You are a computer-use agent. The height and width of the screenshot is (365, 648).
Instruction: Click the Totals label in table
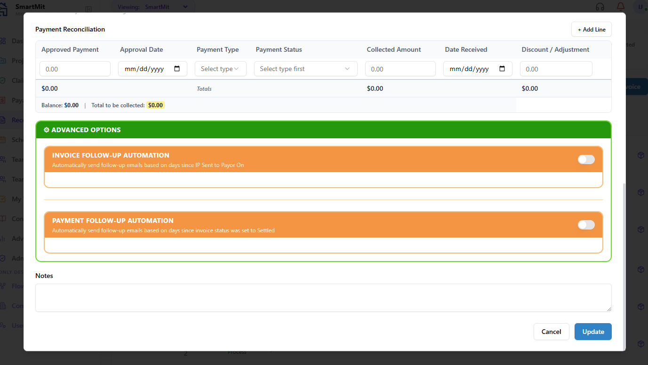(x=204, y=89)
